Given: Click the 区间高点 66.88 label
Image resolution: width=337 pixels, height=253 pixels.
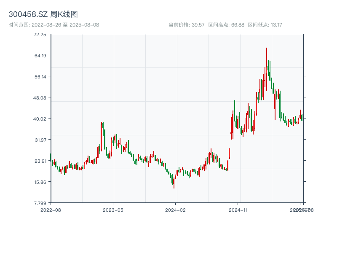Looking at the screenshot, I should [226, 25].
